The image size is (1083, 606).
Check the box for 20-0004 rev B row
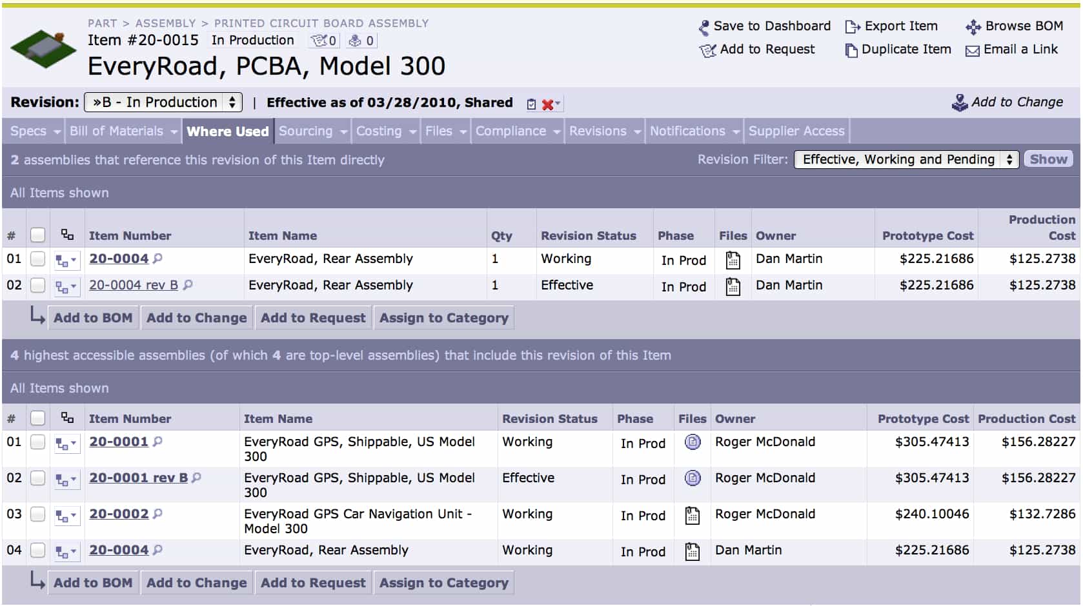point(38,285)
